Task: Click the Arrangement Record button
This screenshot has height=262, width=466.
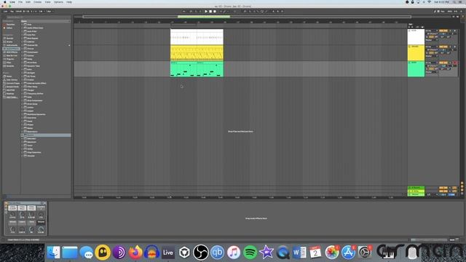Action: point(215,12)
